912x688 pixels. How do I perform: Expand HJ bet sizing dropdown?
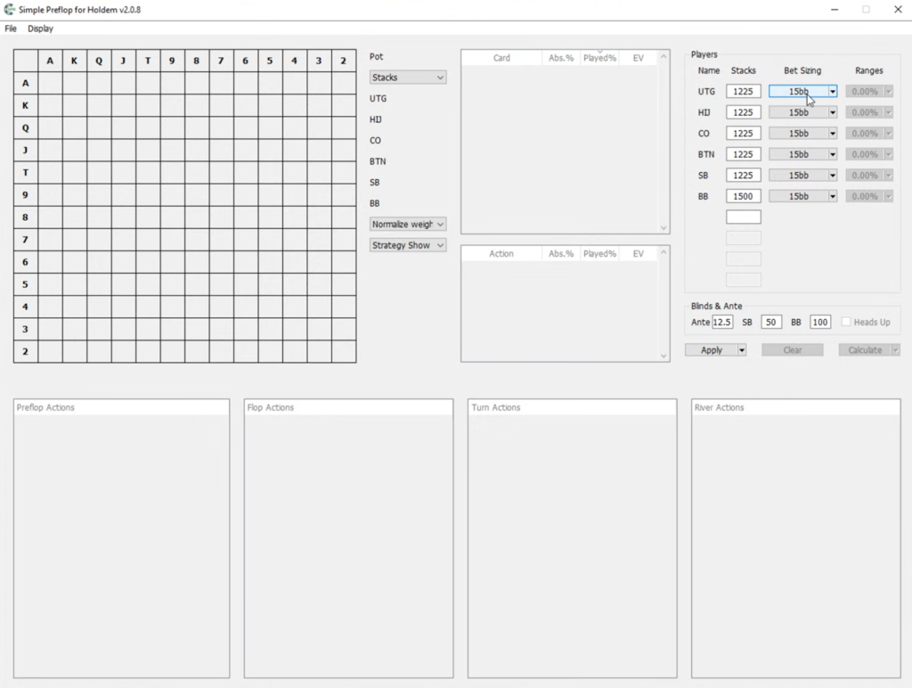[x=833, y=112]
